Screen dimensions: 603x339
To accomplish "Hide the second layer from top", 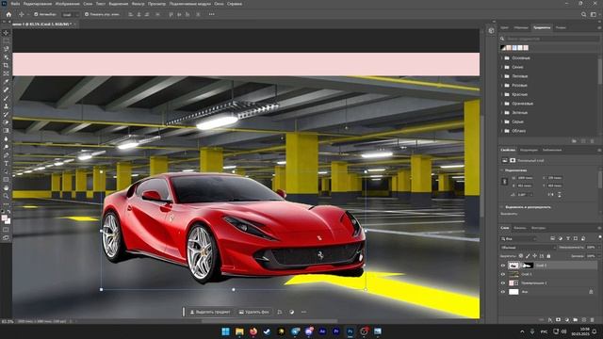I will pos(502,274).
